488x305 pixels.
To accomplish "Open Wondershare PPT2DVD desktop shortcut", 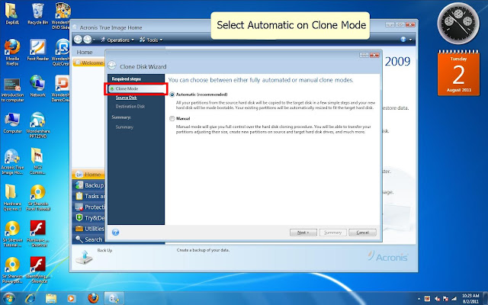I will click(37, 125).
